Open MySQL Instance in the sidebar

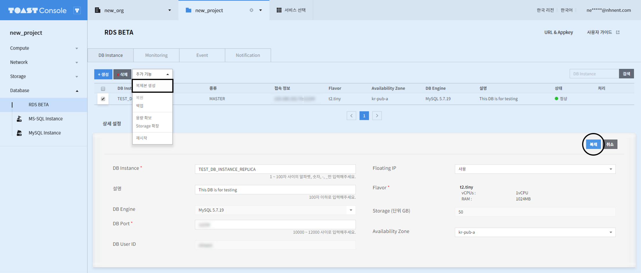(45, 133)
